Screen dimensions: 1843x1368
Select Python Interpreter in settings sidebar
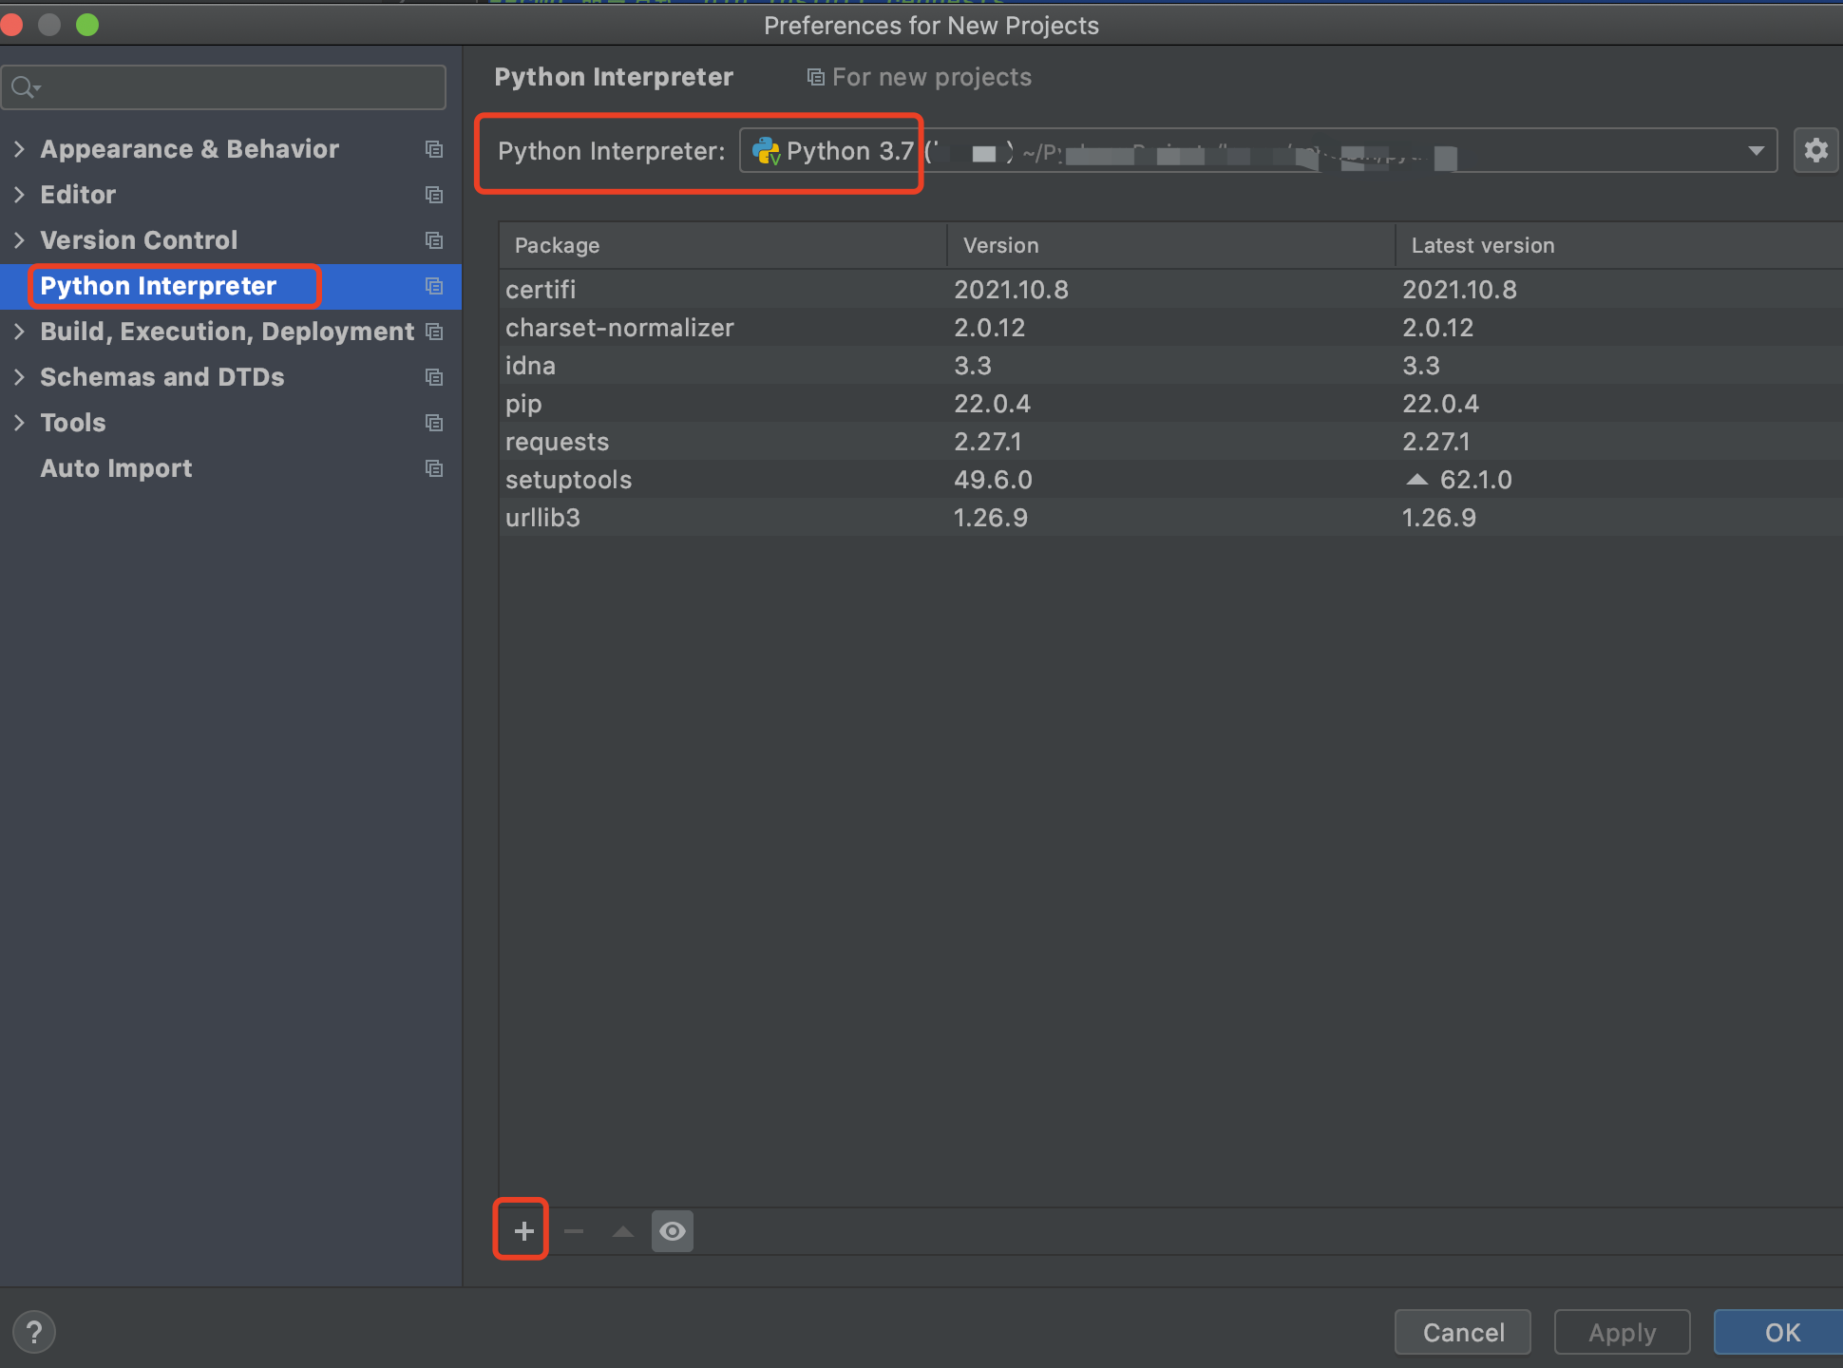click(x=158, y=286)
